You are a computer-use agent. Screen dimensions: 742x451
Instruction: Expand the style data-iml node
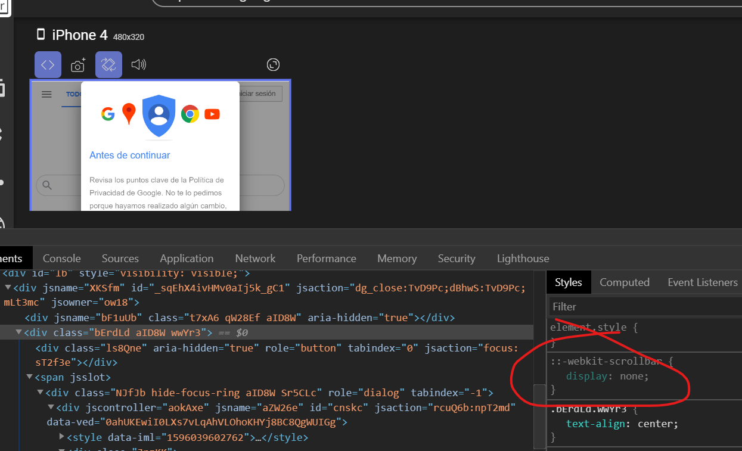63,437
